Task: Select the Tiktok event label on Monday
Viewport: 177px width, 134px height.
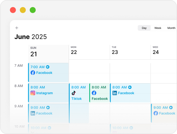Action: (76, 99)
